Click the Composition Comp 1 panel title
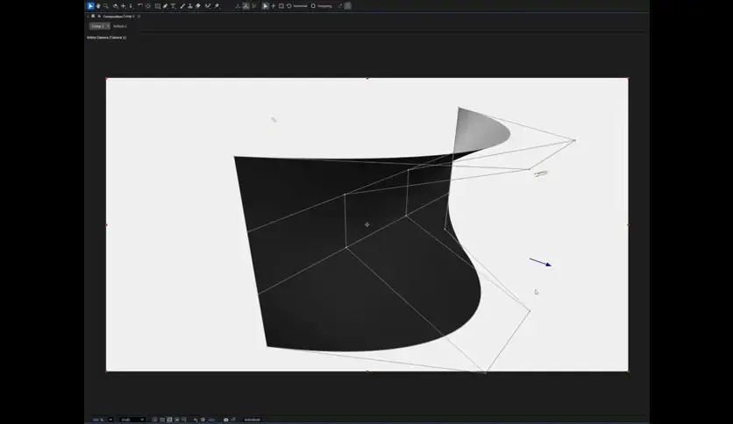Screen dimensions: 733x424 point(118,17)
